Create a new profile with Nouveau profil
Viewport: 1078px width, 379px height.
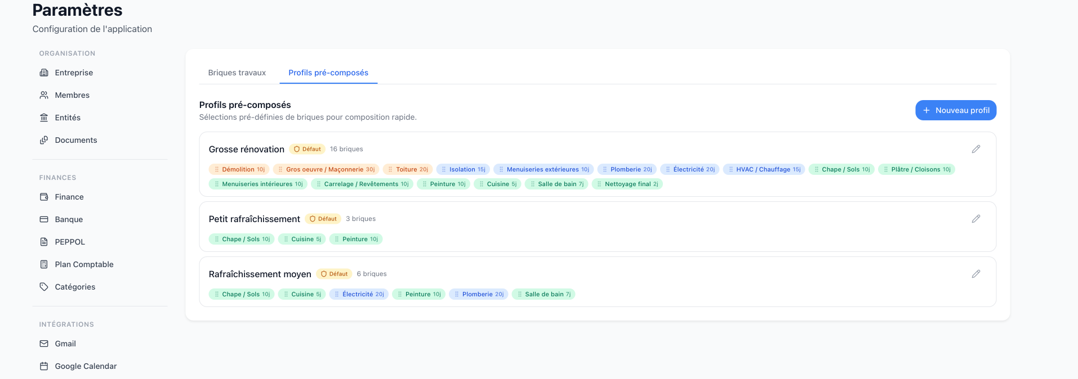click(956, 110)
